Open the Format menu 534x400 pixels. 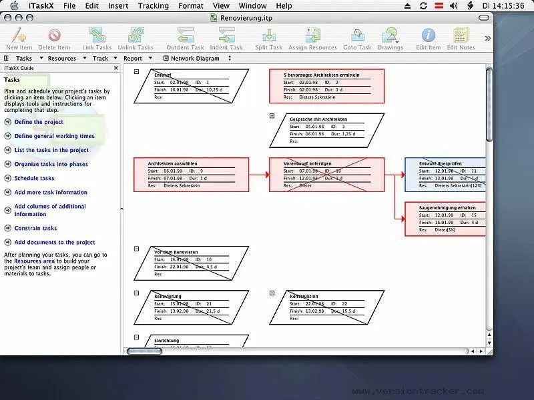point(191,6)
